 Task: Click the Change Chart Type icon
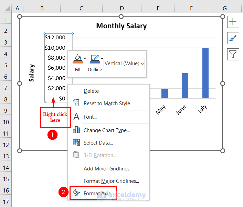pos(76,130)
